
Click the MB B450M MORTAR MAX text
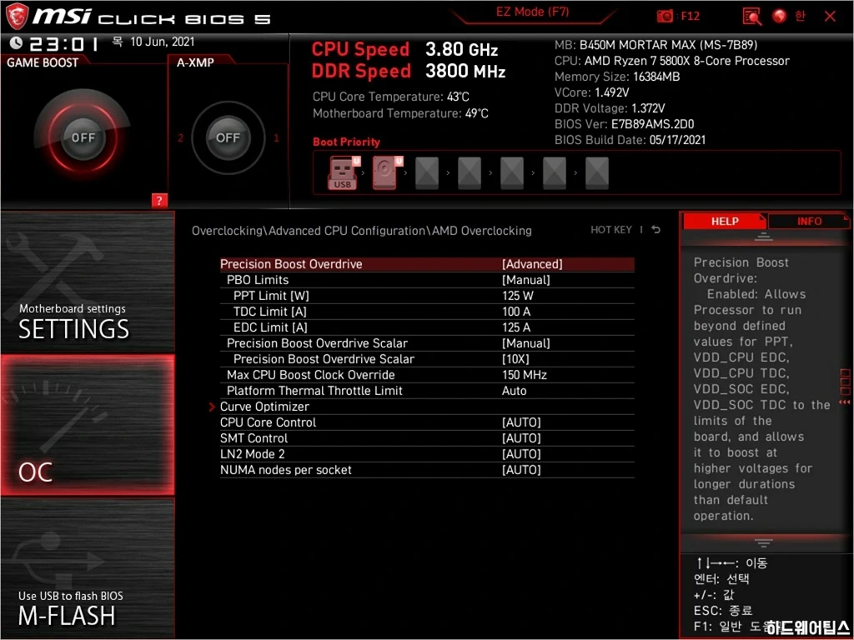pos(656,45)
